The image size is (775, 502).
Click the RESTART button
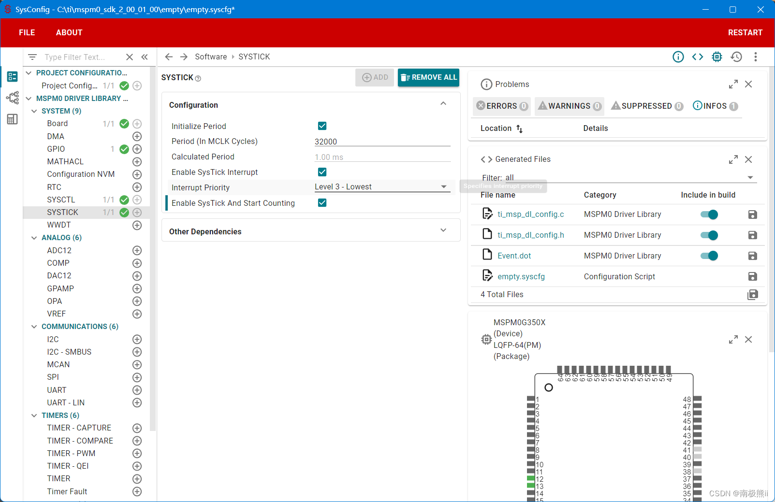click(x=745, y=32)
